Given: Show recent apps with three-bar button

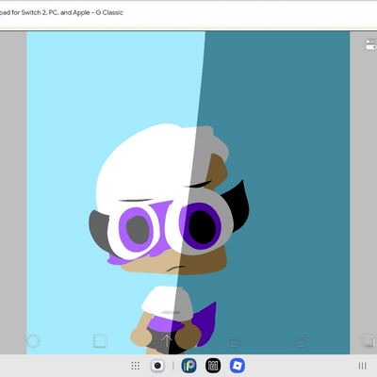Looking at the screenshot, I should (362, 366).
